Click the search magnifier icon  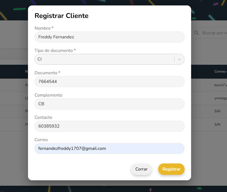[x=196, y=33]
